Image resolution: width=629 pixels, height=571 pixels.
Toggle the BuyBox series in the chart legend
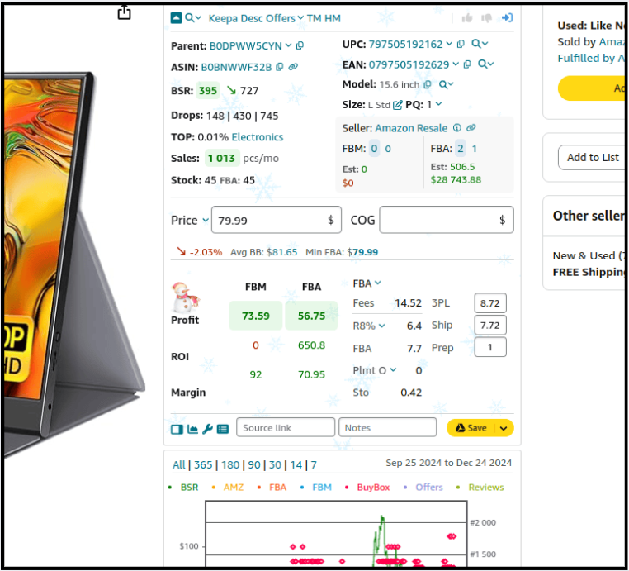click(373, 488)
